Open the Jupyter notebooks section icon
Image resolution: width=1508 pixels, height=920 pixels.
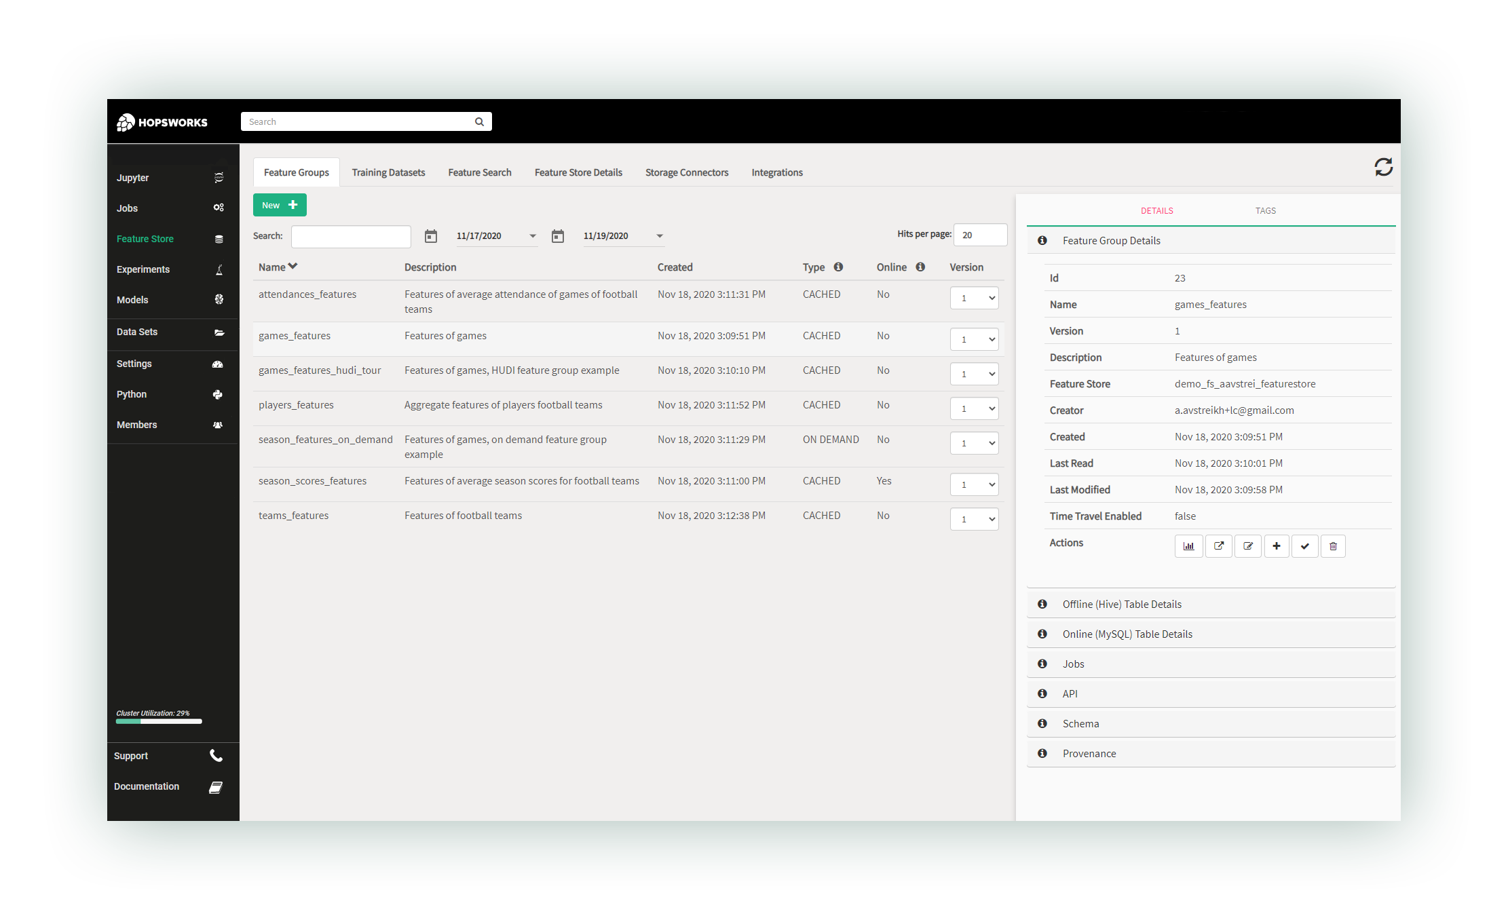click(x=219, y=177)
